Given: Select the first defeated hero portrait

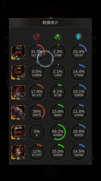Looking at the screenshot, I should coord(18,52).
